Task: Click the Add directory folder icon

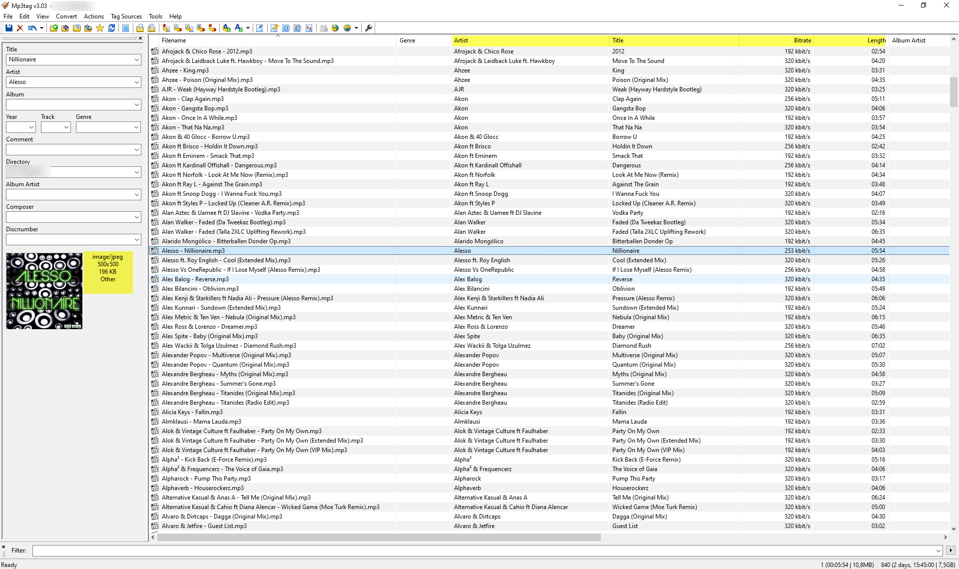Action: pyautogui.click(x=65, y=28)
